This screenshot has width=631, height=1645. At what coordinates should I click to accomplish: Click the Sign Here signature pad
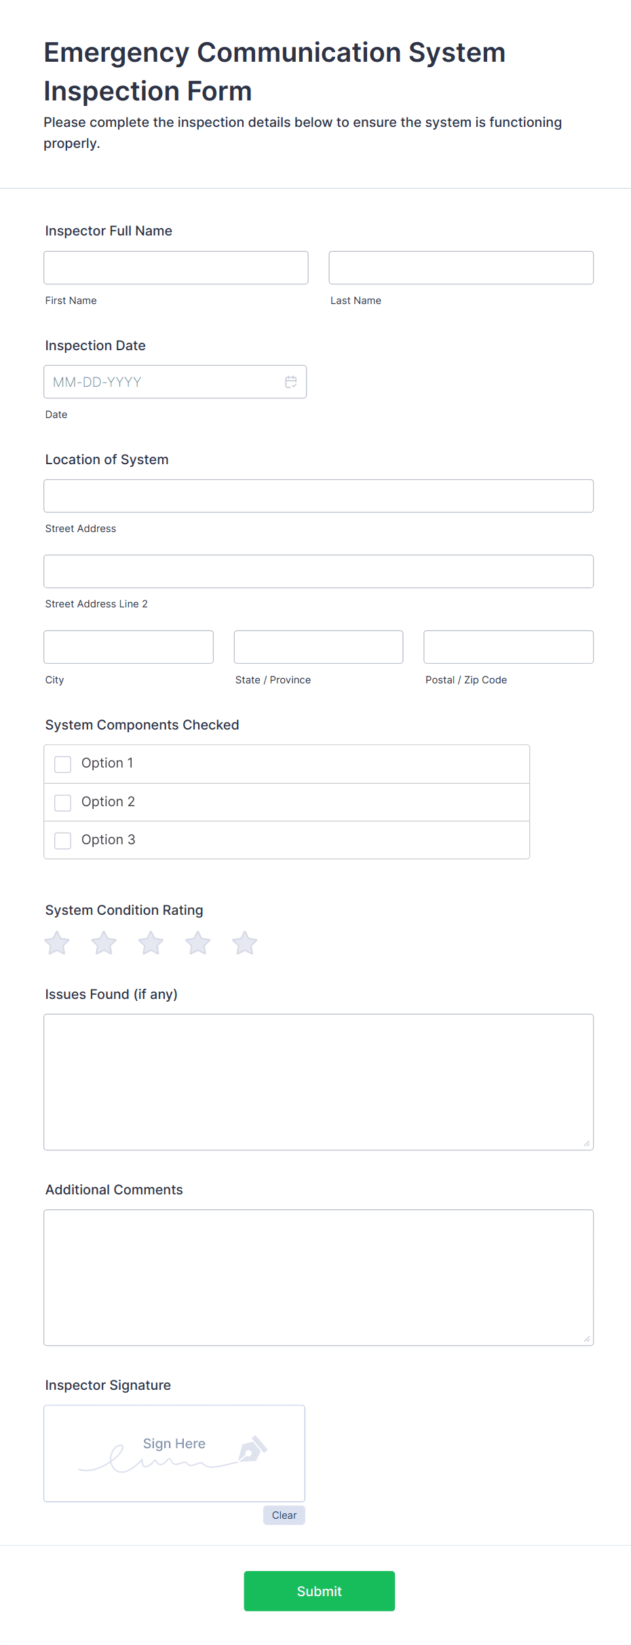(174, 1454)
